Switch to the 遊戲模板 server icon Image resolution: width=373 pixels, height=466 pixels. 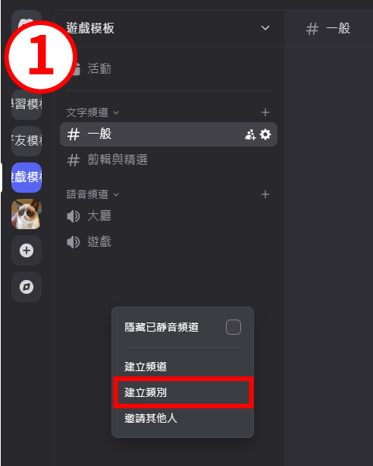[x=27, y=178]
